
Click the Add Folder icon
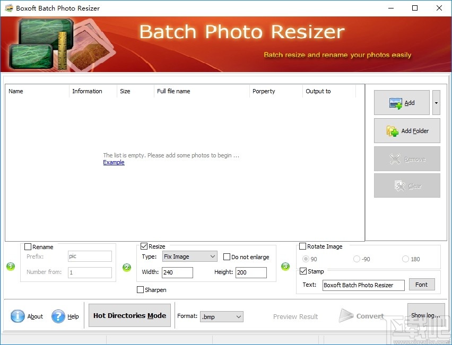[392, 130]
